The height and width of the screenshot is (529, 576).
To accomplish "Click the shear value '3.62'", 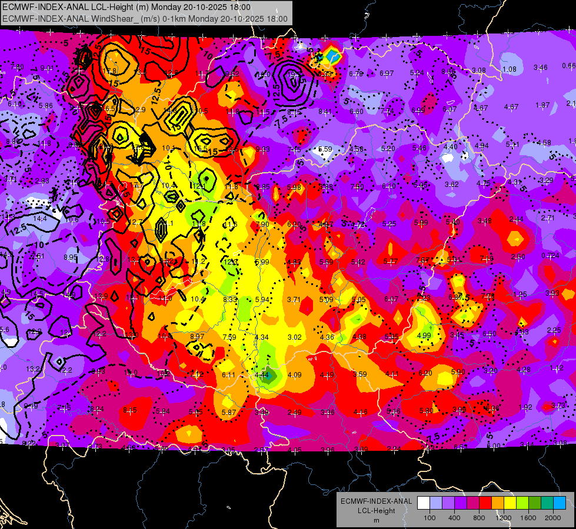I will 451,185.
